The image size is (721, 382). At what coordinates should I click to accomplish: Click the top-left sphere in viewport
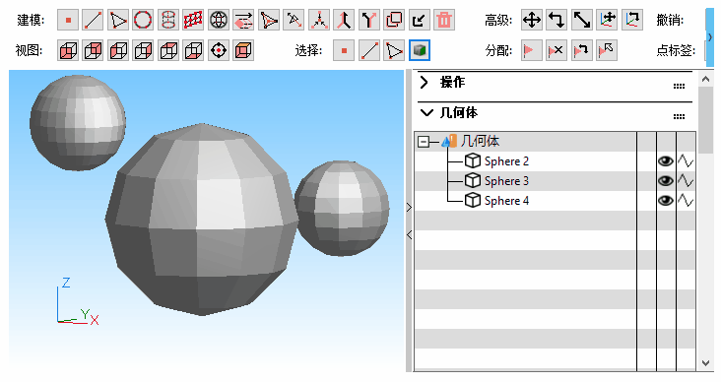[x=78, y=123]
